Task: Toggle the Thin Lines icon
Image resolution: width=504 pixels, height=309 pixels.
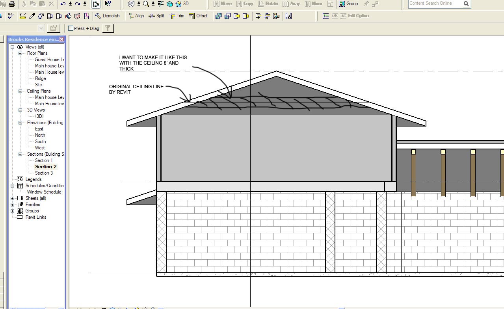Action: (160, 4)
